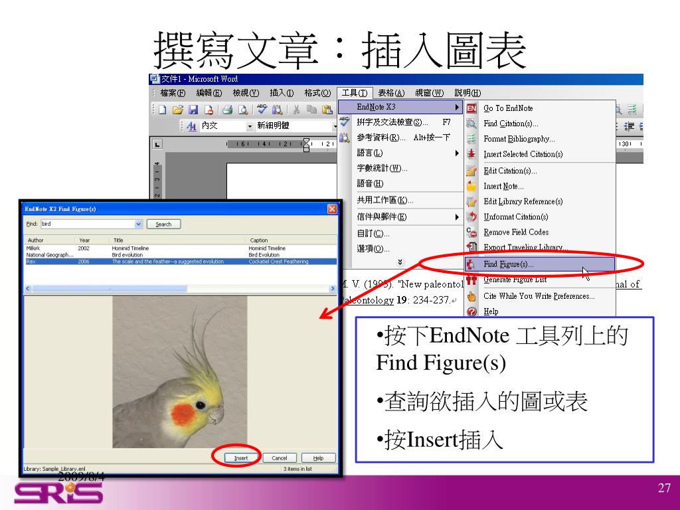The width and height of the screenshot is (680, 510).
Task: Click the Go To EndNote EN icon
Action: [471, 108]
